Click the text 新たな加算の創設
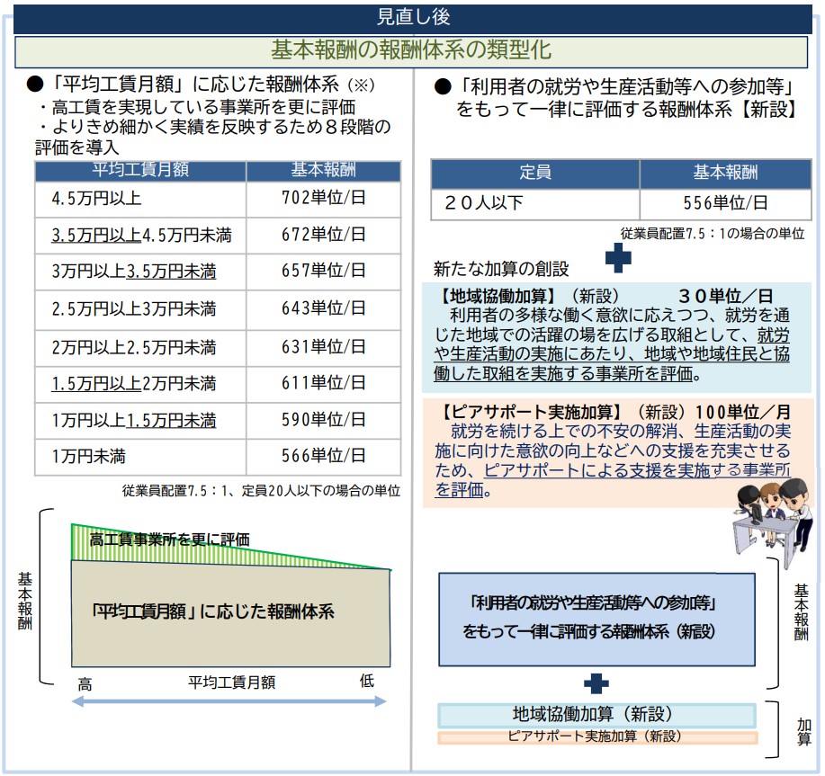Image resolution: width=825 pixels, height=776 pixels. pos(501,269)
